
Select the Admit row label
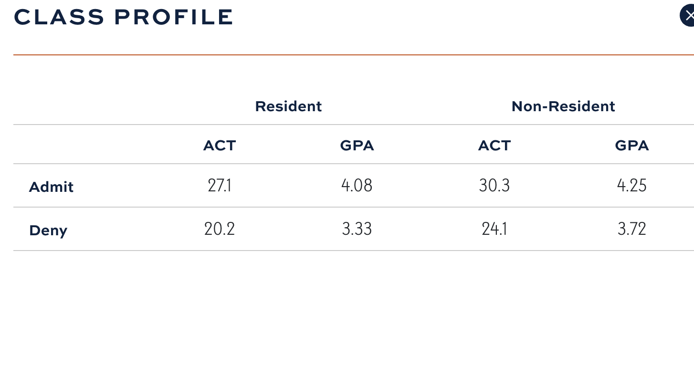tap(51, 187)
